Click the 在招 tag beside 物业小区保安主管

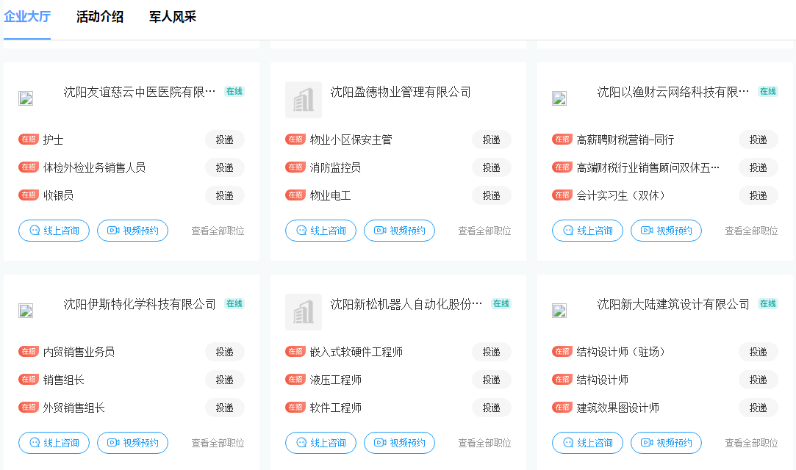point(295,139)
